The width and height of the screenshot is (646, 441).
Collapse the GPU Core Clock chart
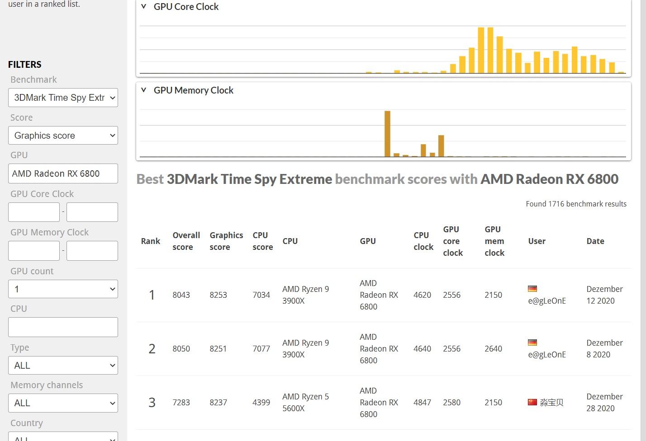(x=144, y=7)
